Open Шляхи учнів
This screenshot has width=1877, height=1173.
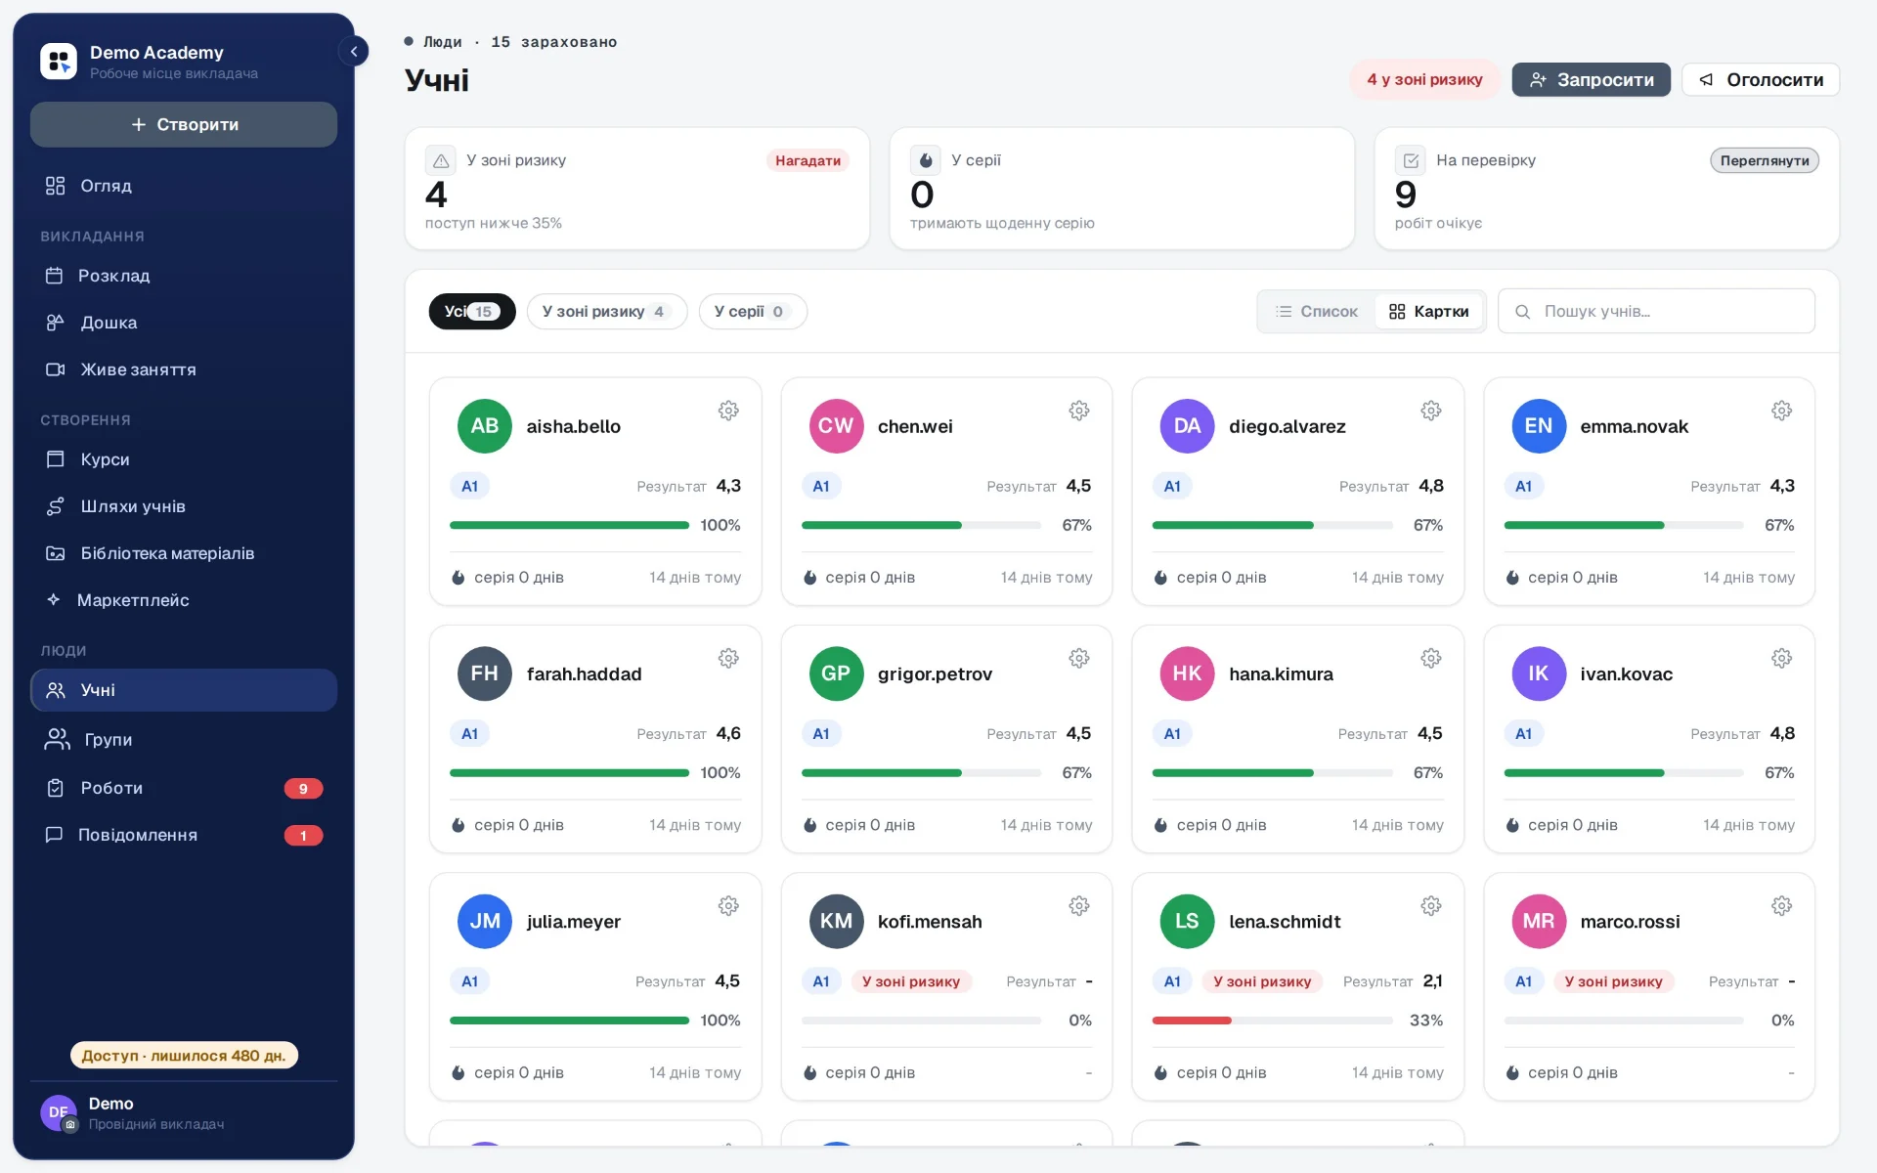click(184, 506)
